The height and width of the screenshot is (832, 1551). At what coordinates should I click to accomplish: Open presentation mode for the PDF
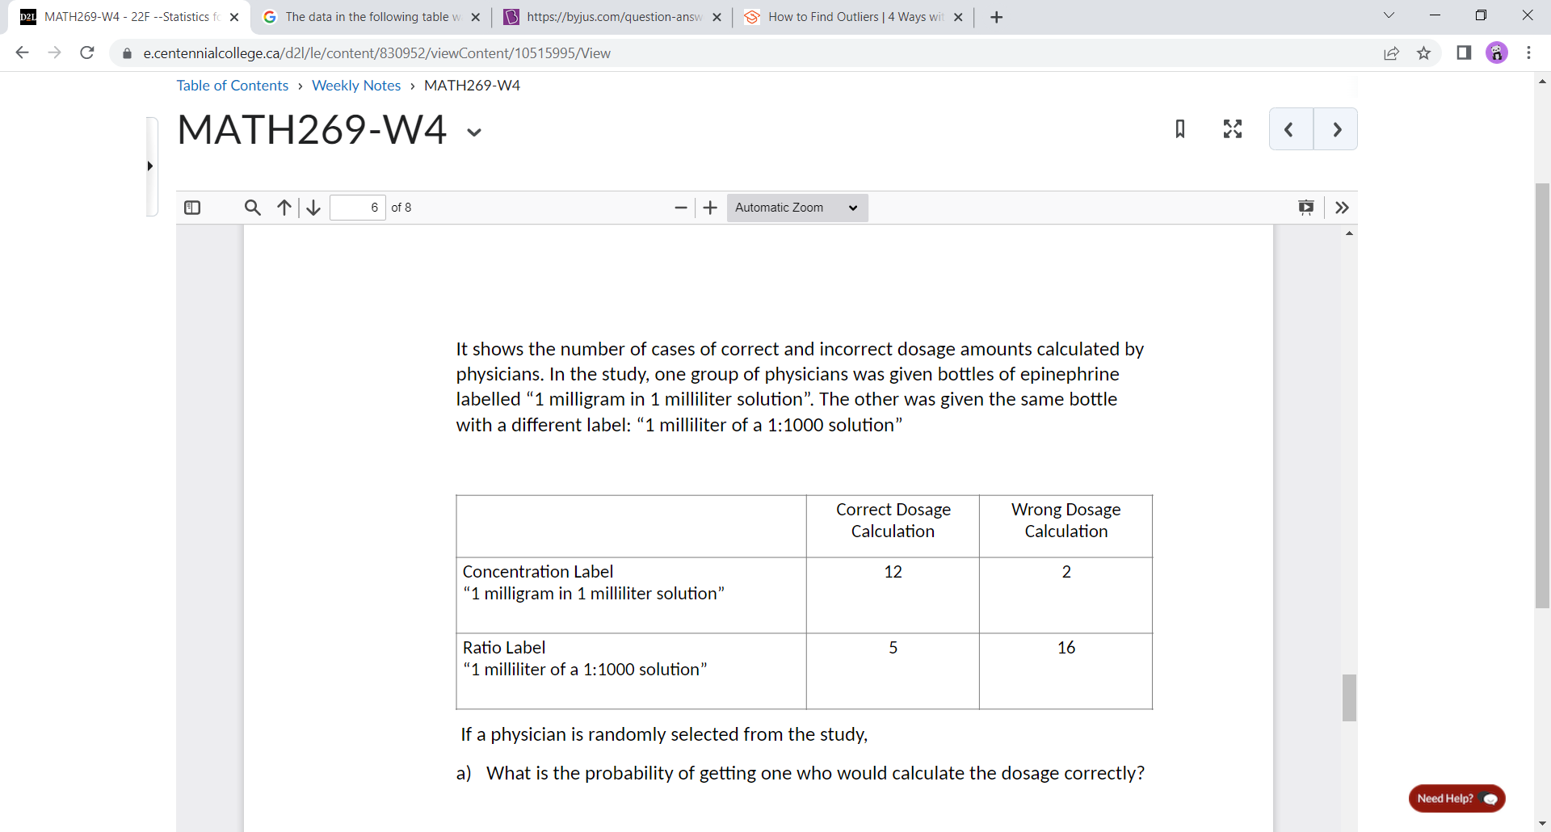click(x=1306, y=208)
